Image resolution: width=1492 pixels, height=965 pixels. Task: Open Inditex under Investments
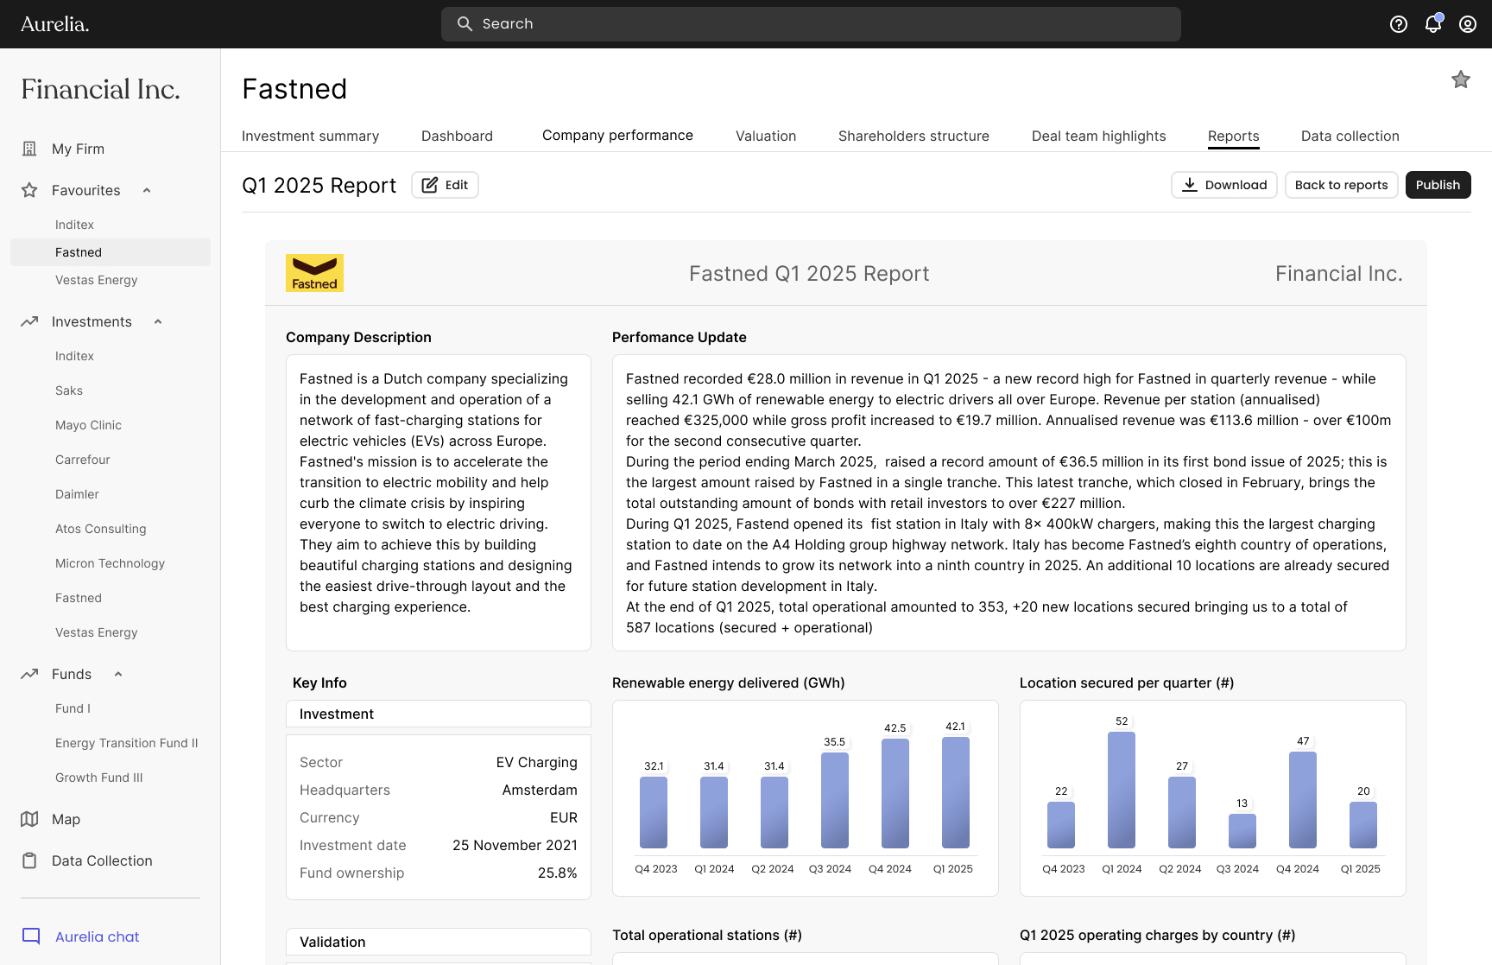tap(74, 356)
